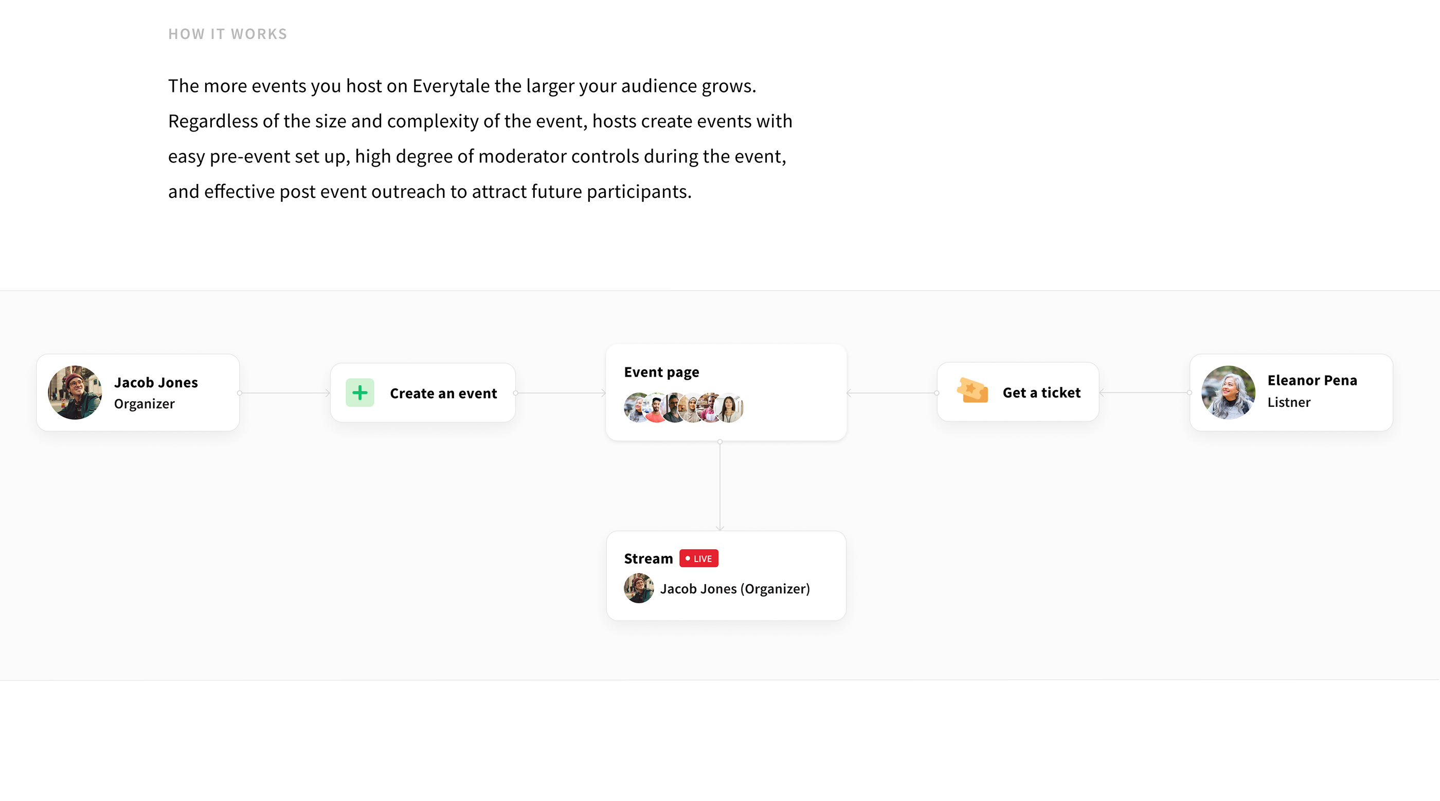Screen dimensions: 1440x801
Task: Click the orange ticket icon
Action: pos(972,390)
